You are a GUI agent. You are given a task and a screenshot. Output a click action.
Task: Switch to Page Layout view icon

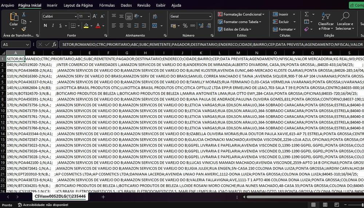pyautogui.click(x=325, y=204)
